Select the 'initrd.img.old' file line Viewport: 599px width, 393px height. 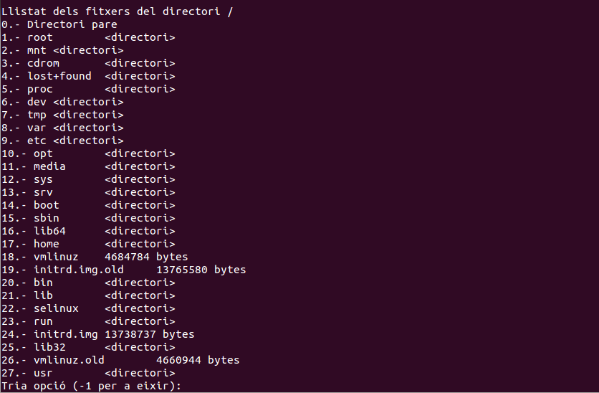pyautogui.click(x=79, y=270)
